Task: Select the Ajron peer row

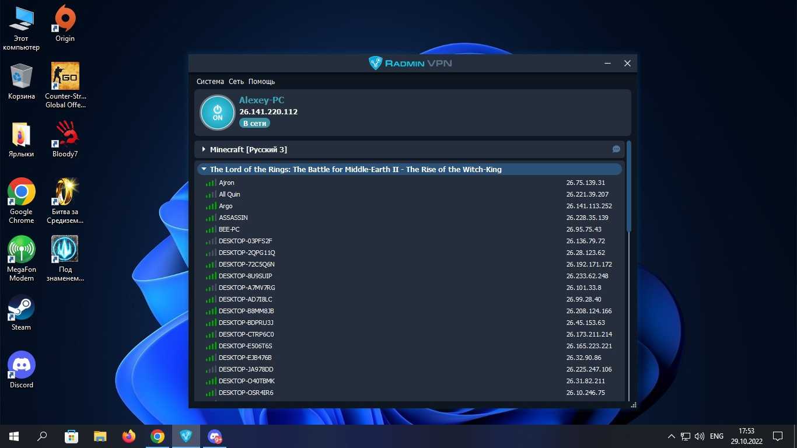Action: tap(409, 183)
